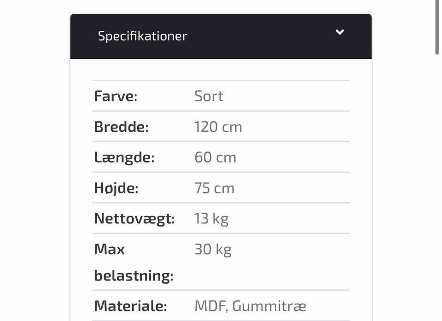
Task: Click the 75 cm height value
Action: click(x=214, y=188)
